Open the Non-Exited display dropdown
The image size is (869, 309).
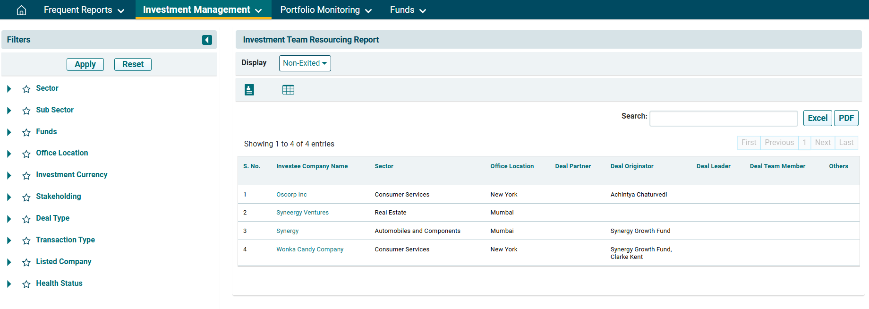pos(305,63)
